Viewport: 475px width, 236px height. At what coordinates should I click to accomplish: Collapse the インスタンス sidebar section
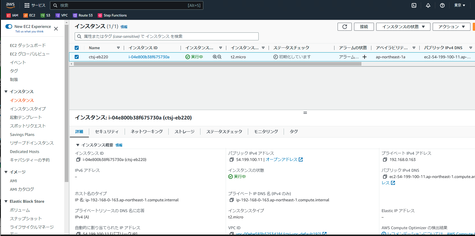pyautogui.click(x=6, y=92)
